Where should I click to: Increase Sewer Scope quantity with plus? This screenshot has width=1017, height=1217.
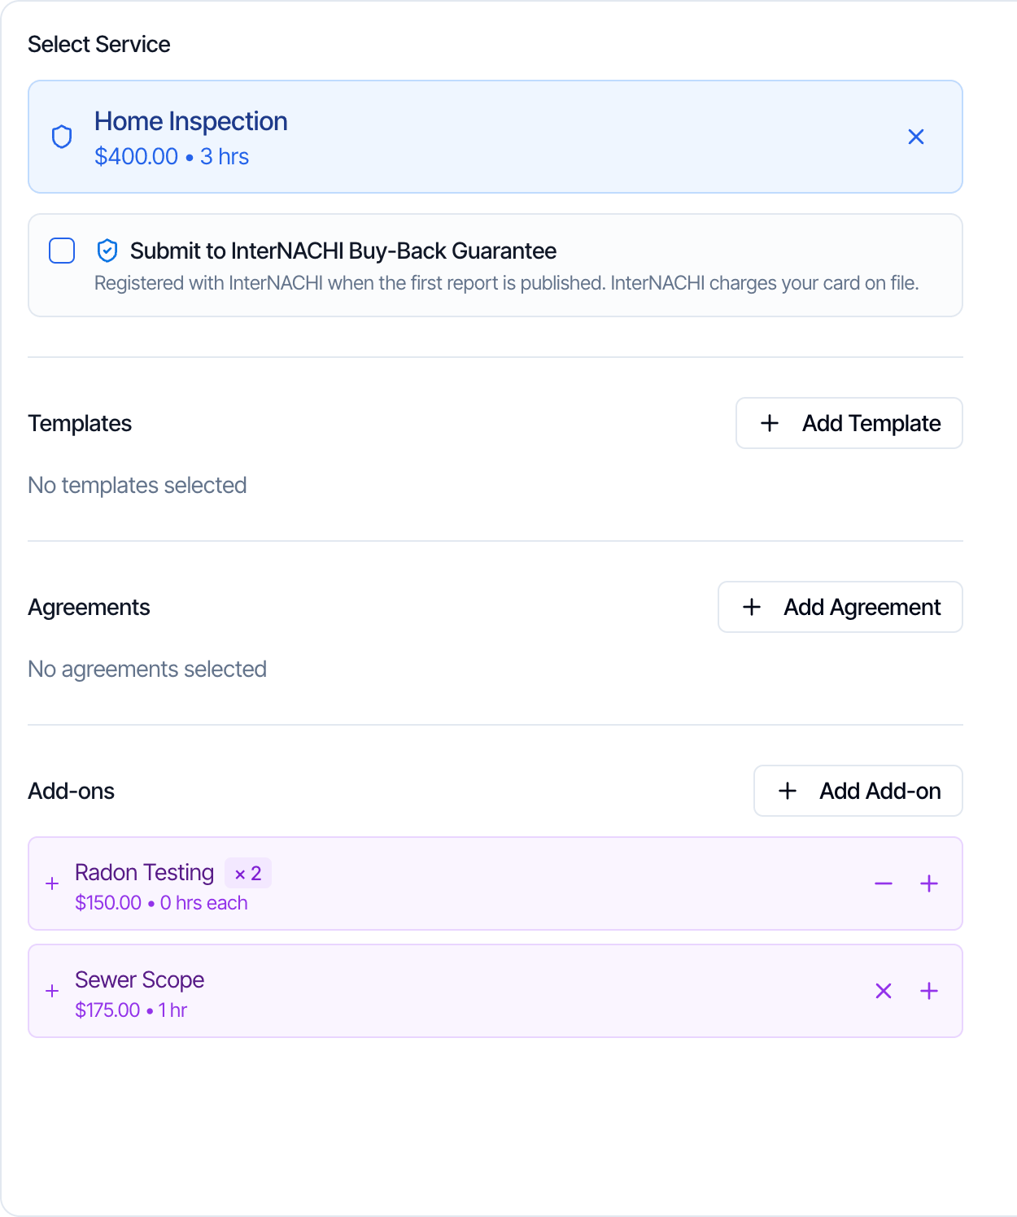pos(929,991)
